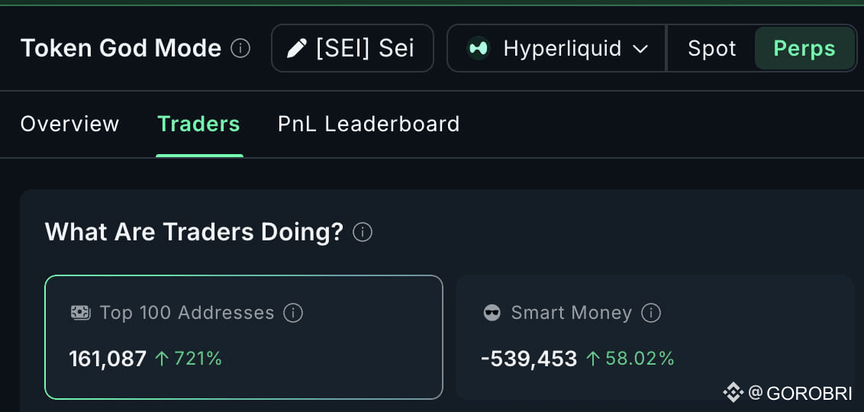Image resolution: width=864 pixels, height=412 pixels.
Task: Show info for Smart Money
Action: tap(651, 313)
